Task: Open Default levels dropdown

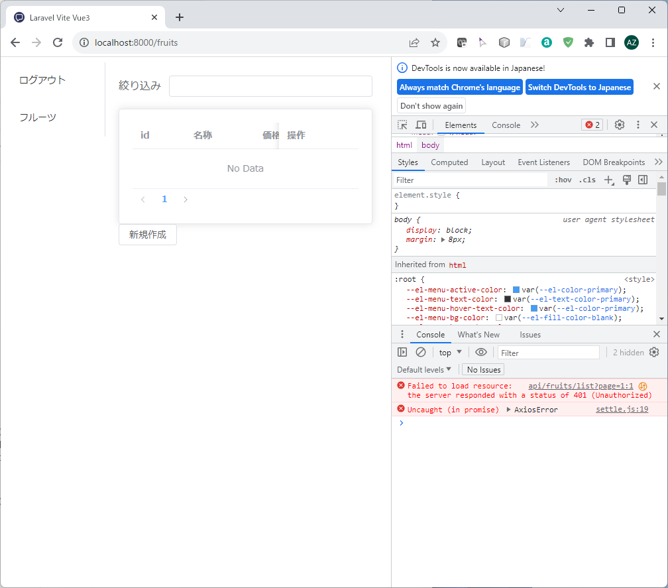Action: point(424,369)
